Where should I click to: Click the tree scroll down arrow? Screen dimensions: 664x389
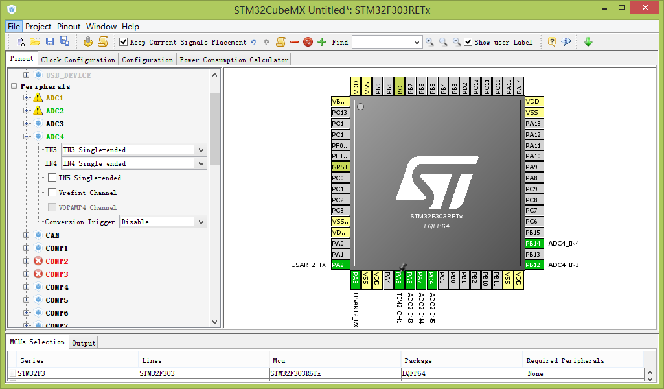point(214,322)
